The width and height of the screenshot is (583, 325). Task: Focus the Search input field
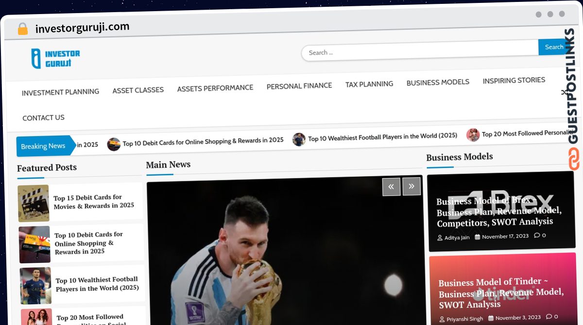click(420, 51)
